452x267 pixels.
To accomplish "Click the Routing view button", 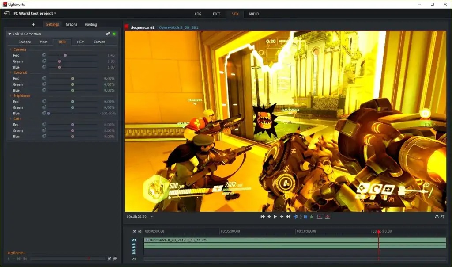I will tap(90, 24).
